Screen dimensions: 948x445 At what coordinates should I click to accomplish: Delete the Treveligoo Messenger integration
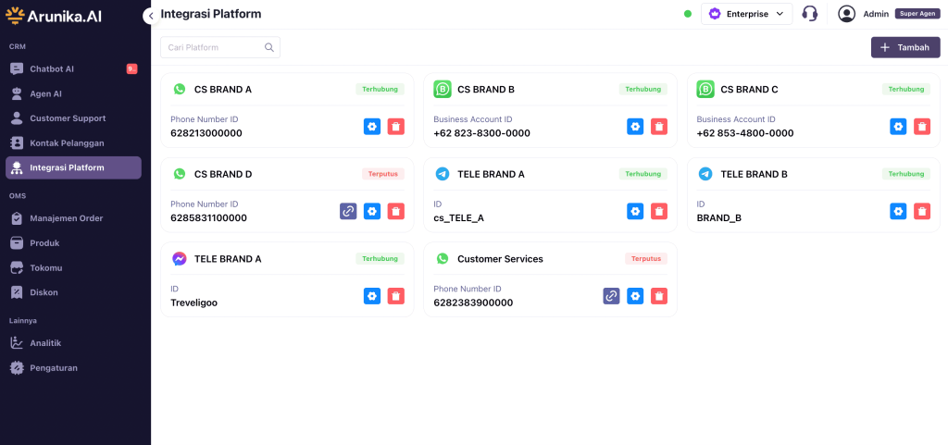coord(396,296)
